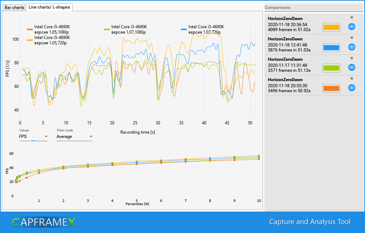
Task: Click the CapFrameX logo
Action: 44,222
